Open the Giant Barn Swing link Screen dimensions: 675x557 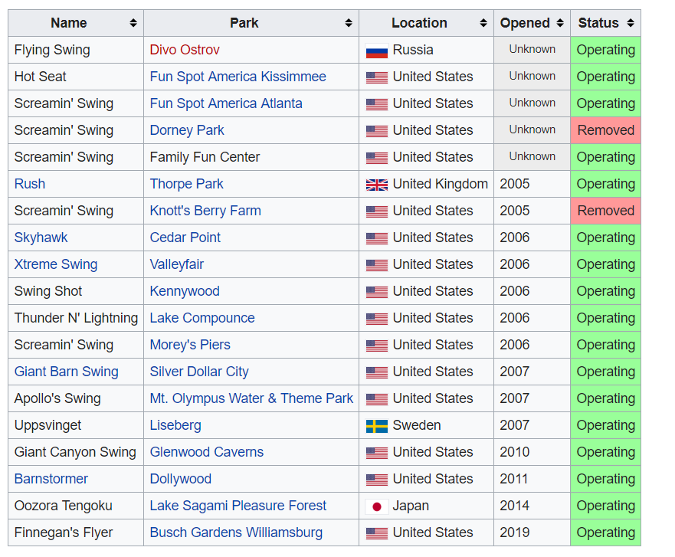click(x=67, y=372)
